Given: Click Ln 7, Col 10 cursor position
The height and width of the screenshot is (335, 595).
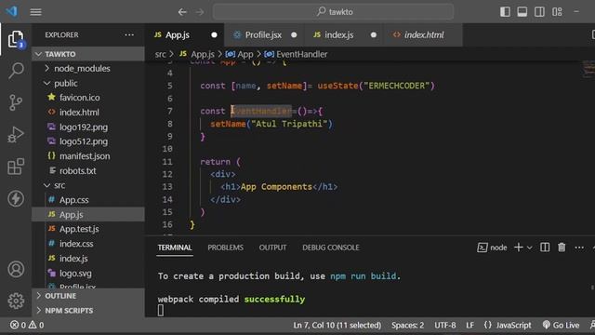Looking at the screenshot, I should (337, 325).
